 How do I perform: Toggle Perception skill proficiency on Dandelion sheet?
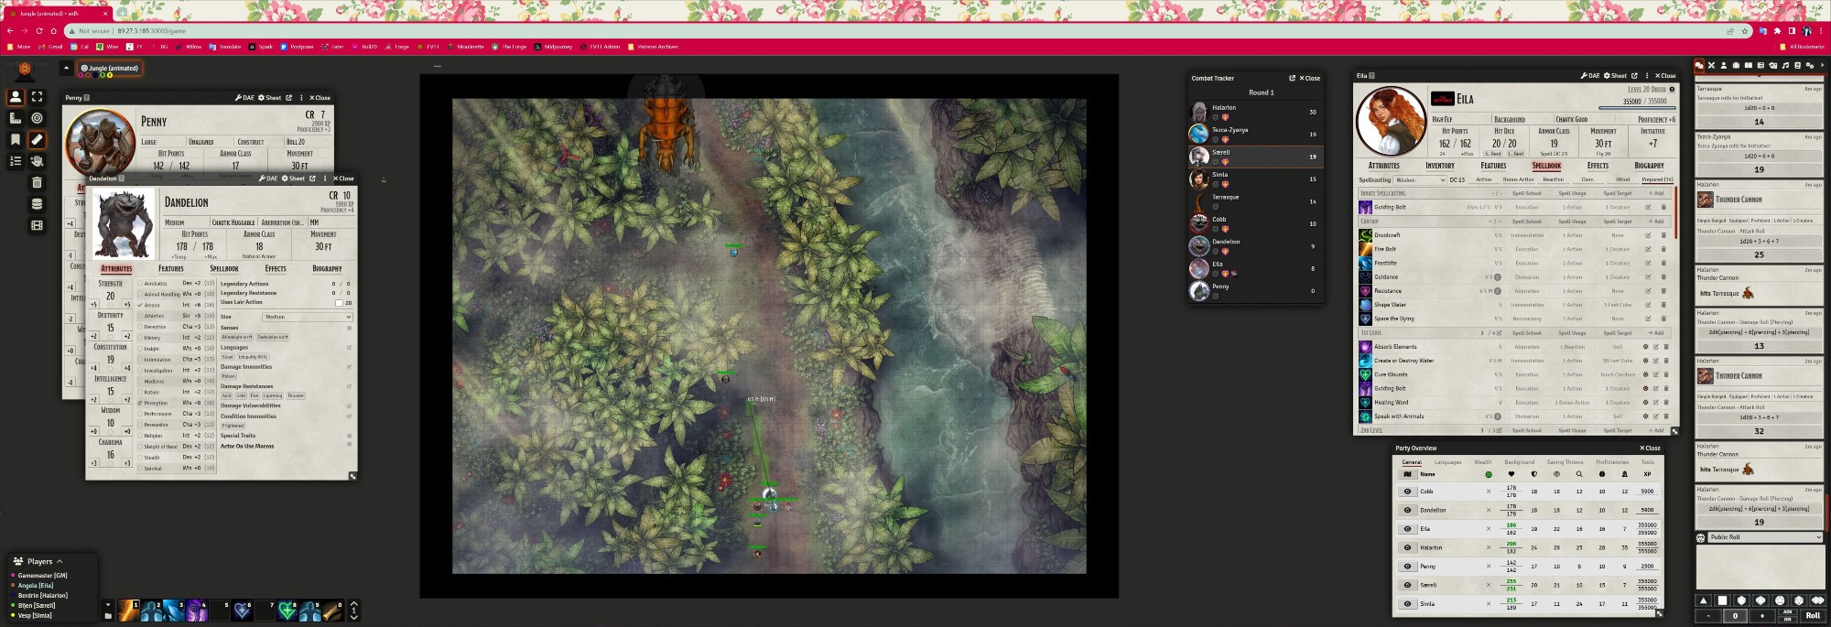(140, 403)
